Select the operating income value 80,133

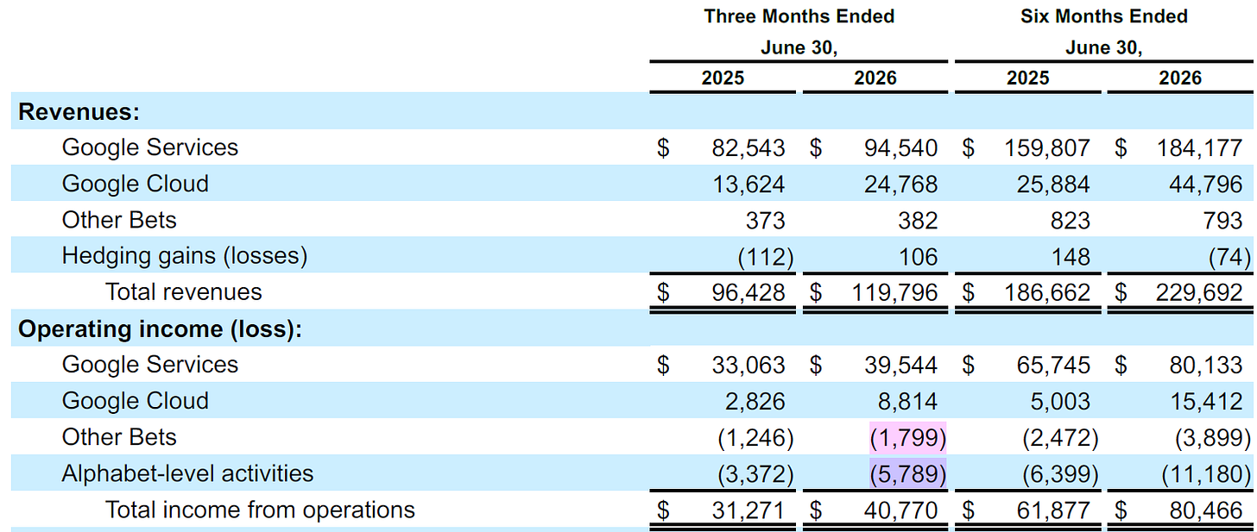tap(1206, 366)
